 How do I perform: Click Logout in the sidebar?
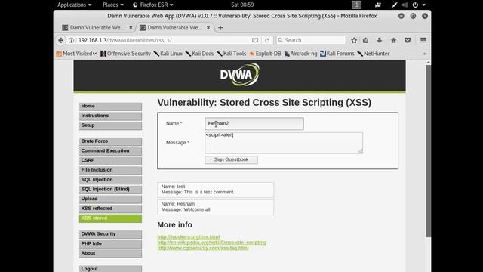pos(110,269)
